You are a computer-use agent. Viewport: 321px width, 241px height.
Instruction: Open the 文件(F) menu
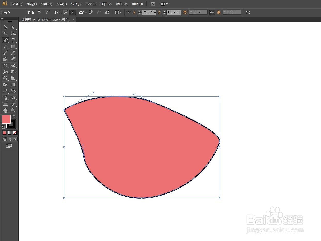tap(17, 4)
